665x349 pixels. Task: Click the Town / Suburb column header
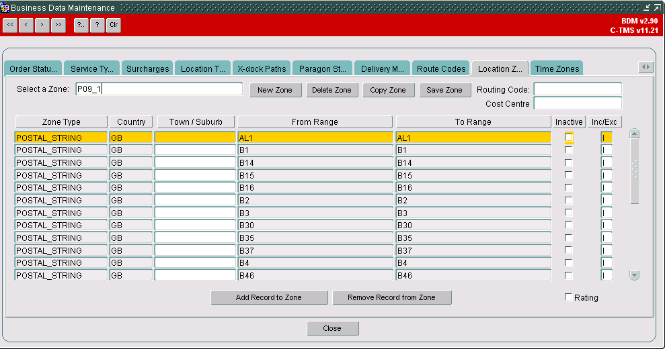[x=196, y=122]
